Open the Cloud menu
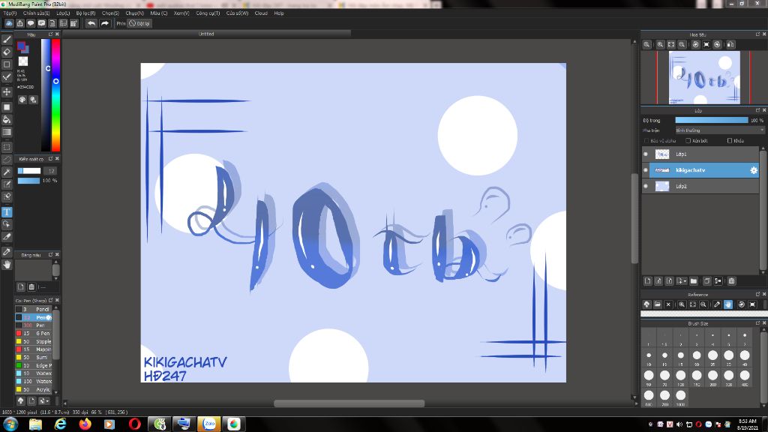Image resolution: width=768 pixels, height=432 pixels. (261, 13)
